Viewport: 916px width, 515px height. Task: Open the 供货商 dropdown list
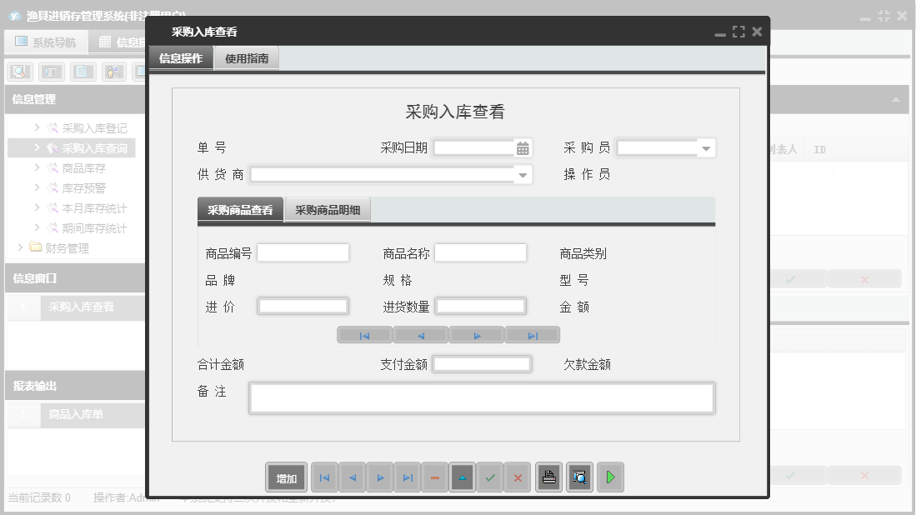point(523,175)
